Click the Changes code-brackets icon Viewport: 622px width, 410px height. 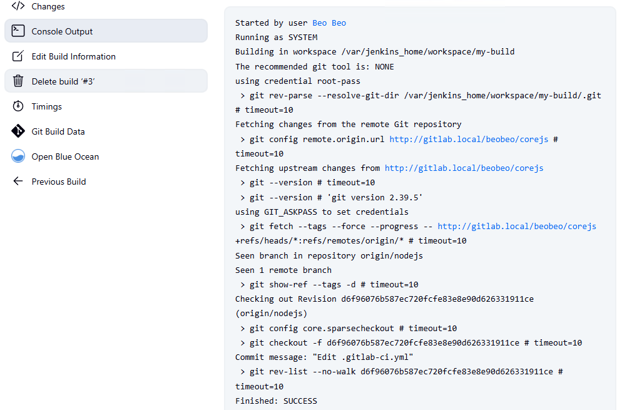pos(18,6)
